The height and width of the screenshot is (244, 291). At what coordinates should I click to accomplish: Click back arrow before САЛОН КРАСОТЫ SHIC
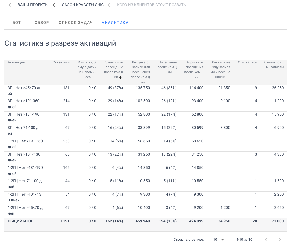[55, 5]
